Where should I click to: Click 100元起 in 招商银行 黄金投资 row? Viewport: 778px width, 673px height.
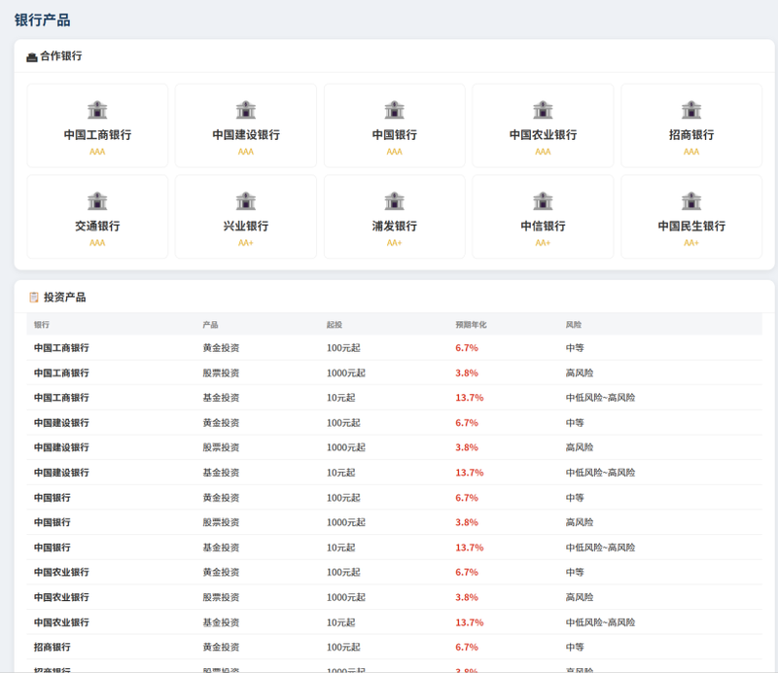click(343, 647)
